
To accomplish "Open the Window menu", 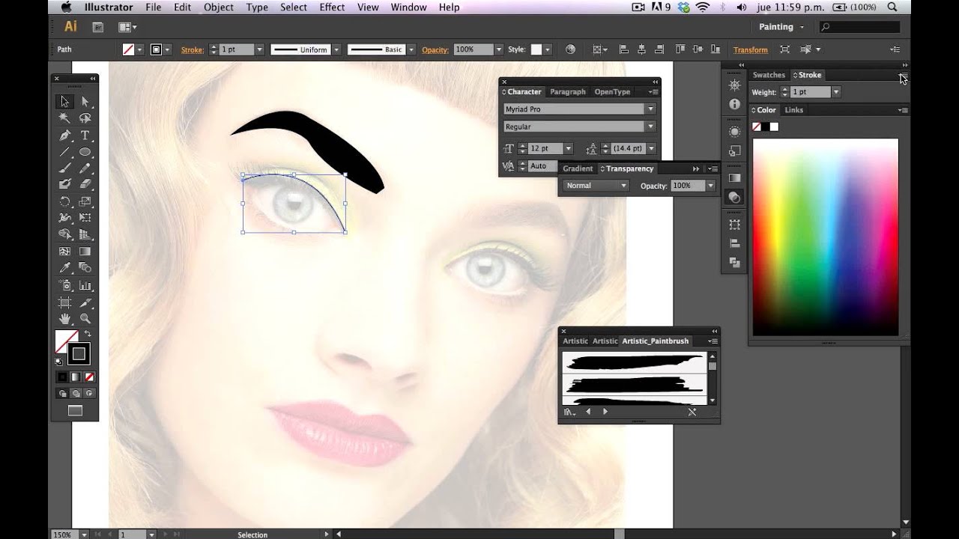I will tap(408, 7).
